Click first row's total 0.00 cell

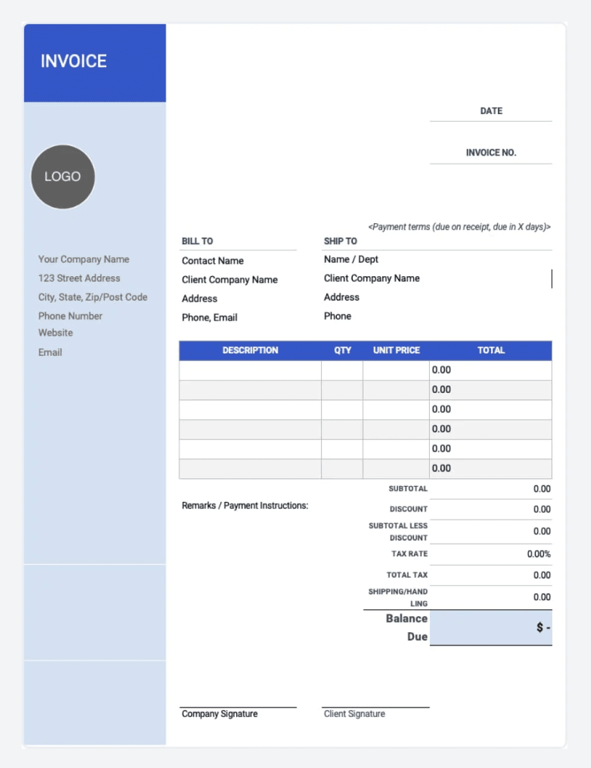(x=491, y=371)
